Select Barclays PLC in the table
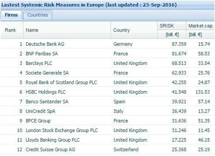Screen dimensions: 215x156 click(x=39, y=63)
